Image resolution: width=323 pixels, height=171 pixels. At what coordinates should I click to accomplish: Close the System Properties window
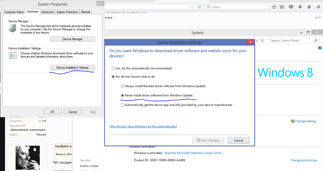pyautogui.click(x=100, y=4)
